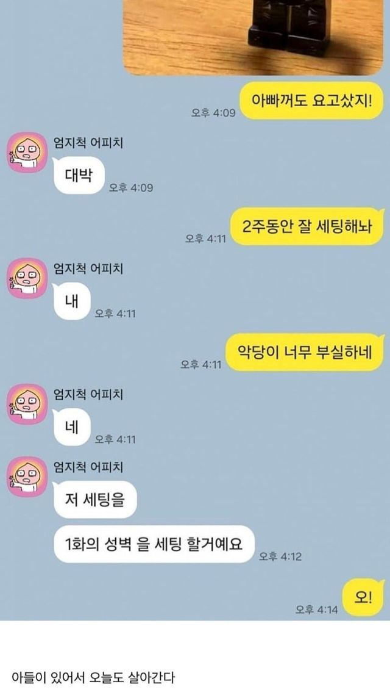Click the caption 아들이 있어서 오늘도 살아간다
Image resolution: width=390 pixels, height=698 pixels.
tap(93, 677)
